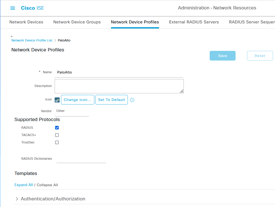The width and height of the screenshot is (275, 207).
Task: Click the Templates heading
Action: click(26, 173)
